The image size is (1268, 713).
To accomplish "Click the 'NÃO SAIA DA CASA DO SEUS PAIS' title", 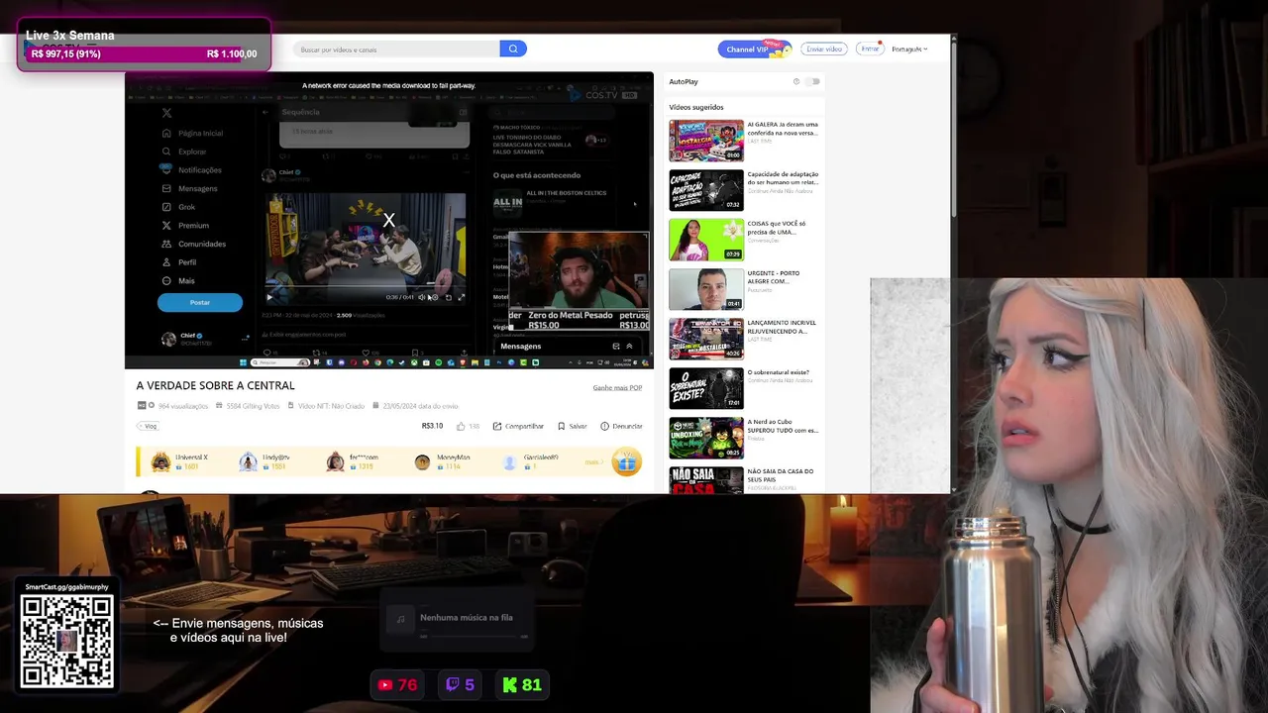I will tap(781, 475).
